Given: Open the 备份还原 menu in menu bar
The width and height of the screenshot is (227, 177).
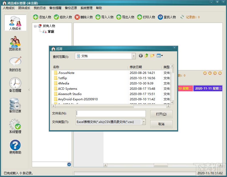Looking at the screenshot, I should (71, 8).
